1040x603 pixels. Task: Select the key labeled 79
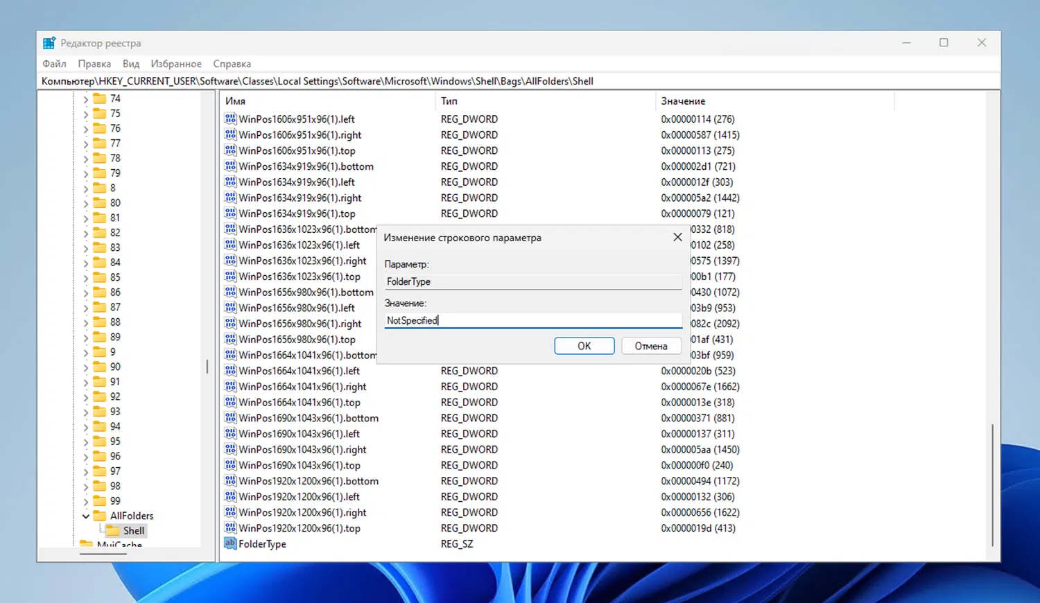(x=115, y=173)
